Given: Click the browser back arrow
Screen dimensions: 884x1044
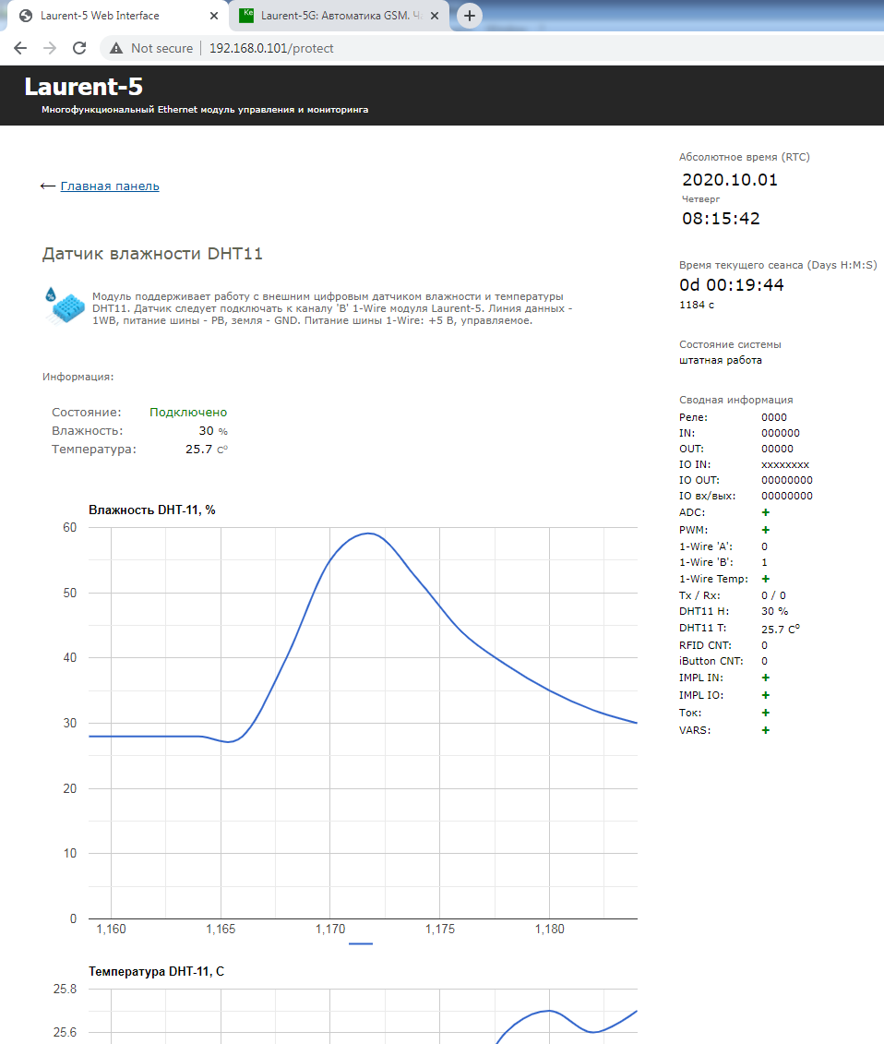Looking at the screenshot, I should coord(20,48).
